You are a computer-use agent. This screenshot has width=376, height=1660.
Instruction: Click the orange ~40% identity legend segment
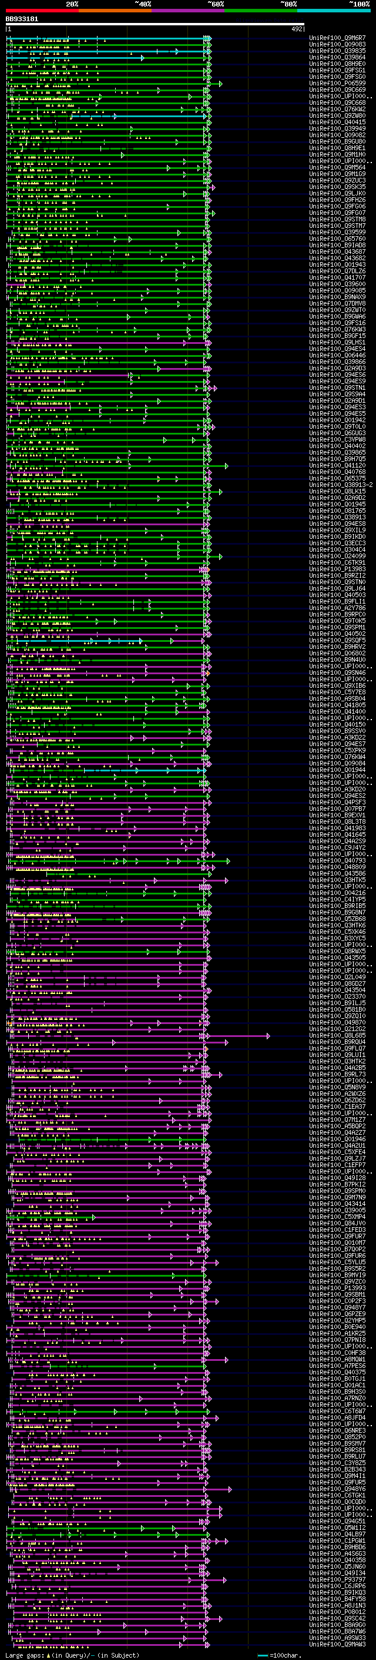(x=115, y=11)
